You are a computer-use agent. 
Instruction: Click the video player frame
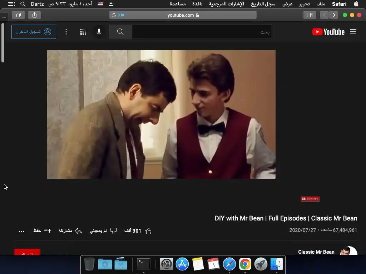[x=161, y=115]
